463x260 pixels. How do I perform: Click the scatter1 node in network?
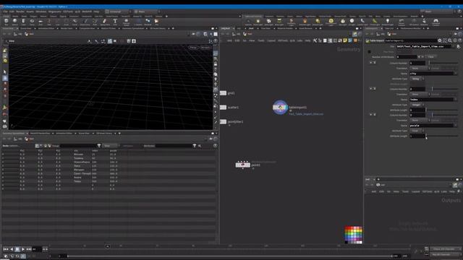[x=224, y=108]
